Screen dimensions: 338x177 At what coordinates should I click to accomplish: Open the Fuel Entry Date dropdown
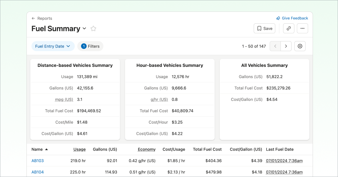click(x=53, y=46)
